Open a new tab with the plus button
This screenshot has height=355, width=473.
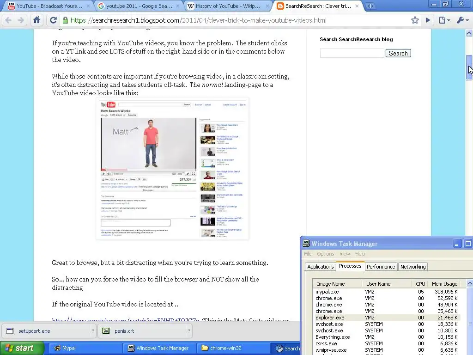(370, 6)
